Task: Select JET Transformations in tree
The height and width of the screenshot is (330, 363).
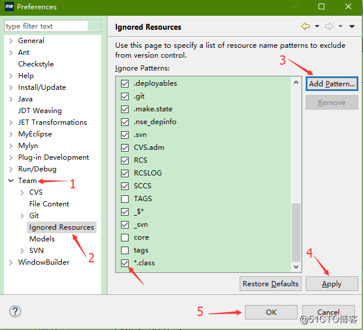Action: click(x=53, y=122)
